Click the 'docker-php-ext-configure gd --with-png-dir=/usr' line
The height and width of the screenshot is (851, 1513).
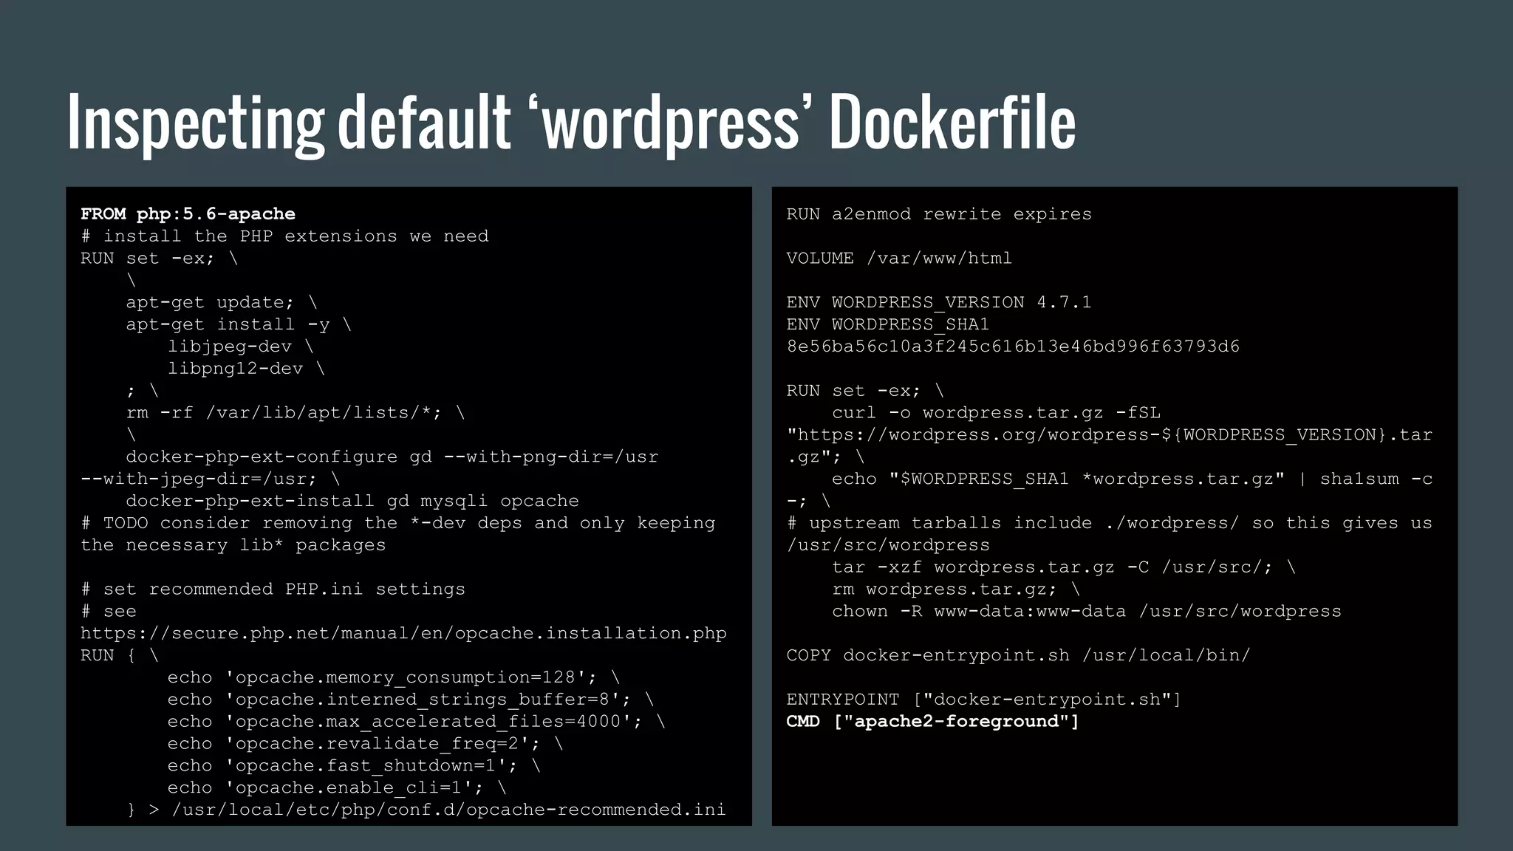click(x=392, y=457)
